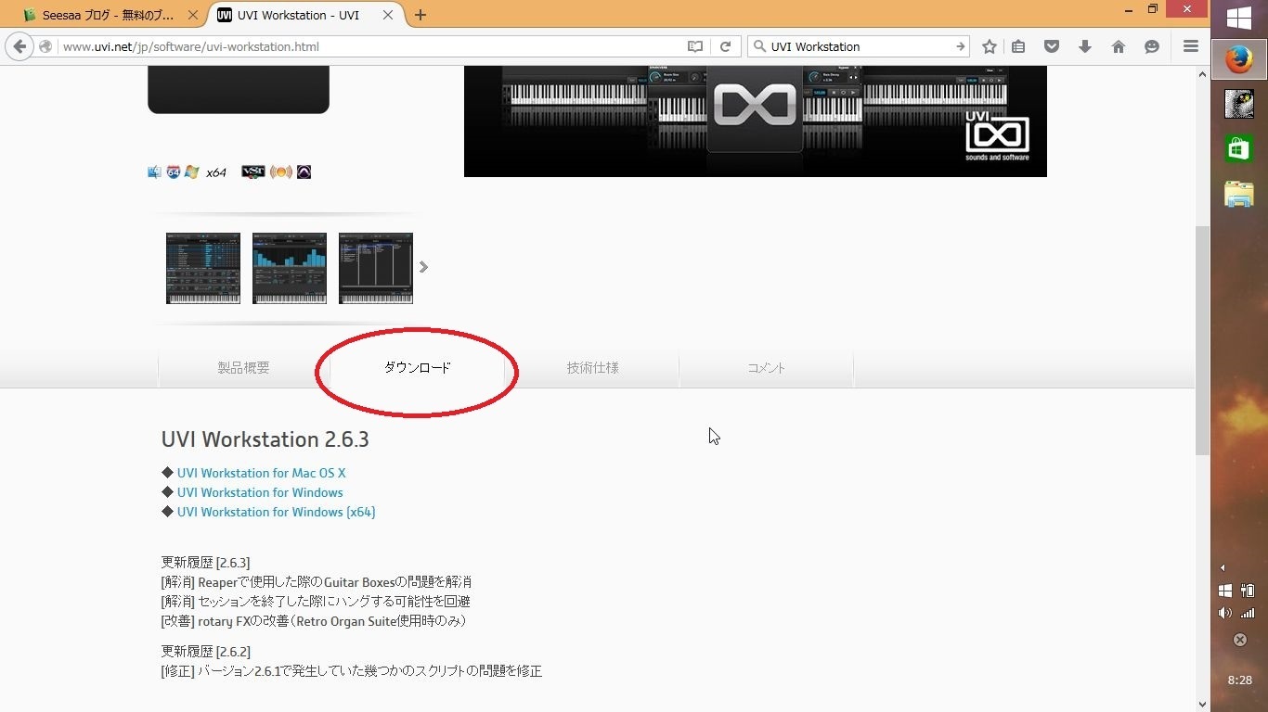Open Firefox from the Windows taskbar
The height and width of the screenshot is (712, 1268).
click(1239, 60)
